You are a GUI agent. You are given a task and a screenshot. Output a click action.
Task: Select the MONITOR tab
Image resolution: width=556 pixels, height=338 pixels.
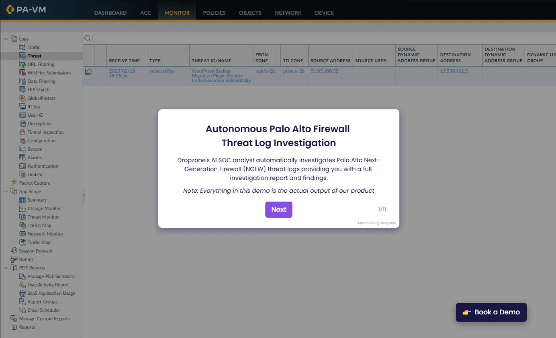pos(177,13)
